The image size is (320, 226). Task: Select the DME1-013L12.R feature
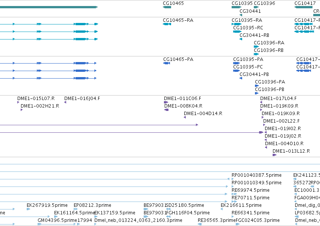click(x=291, y=152)
